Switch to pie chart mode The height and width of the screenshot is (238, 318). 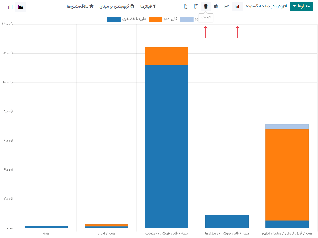point(216,6)
